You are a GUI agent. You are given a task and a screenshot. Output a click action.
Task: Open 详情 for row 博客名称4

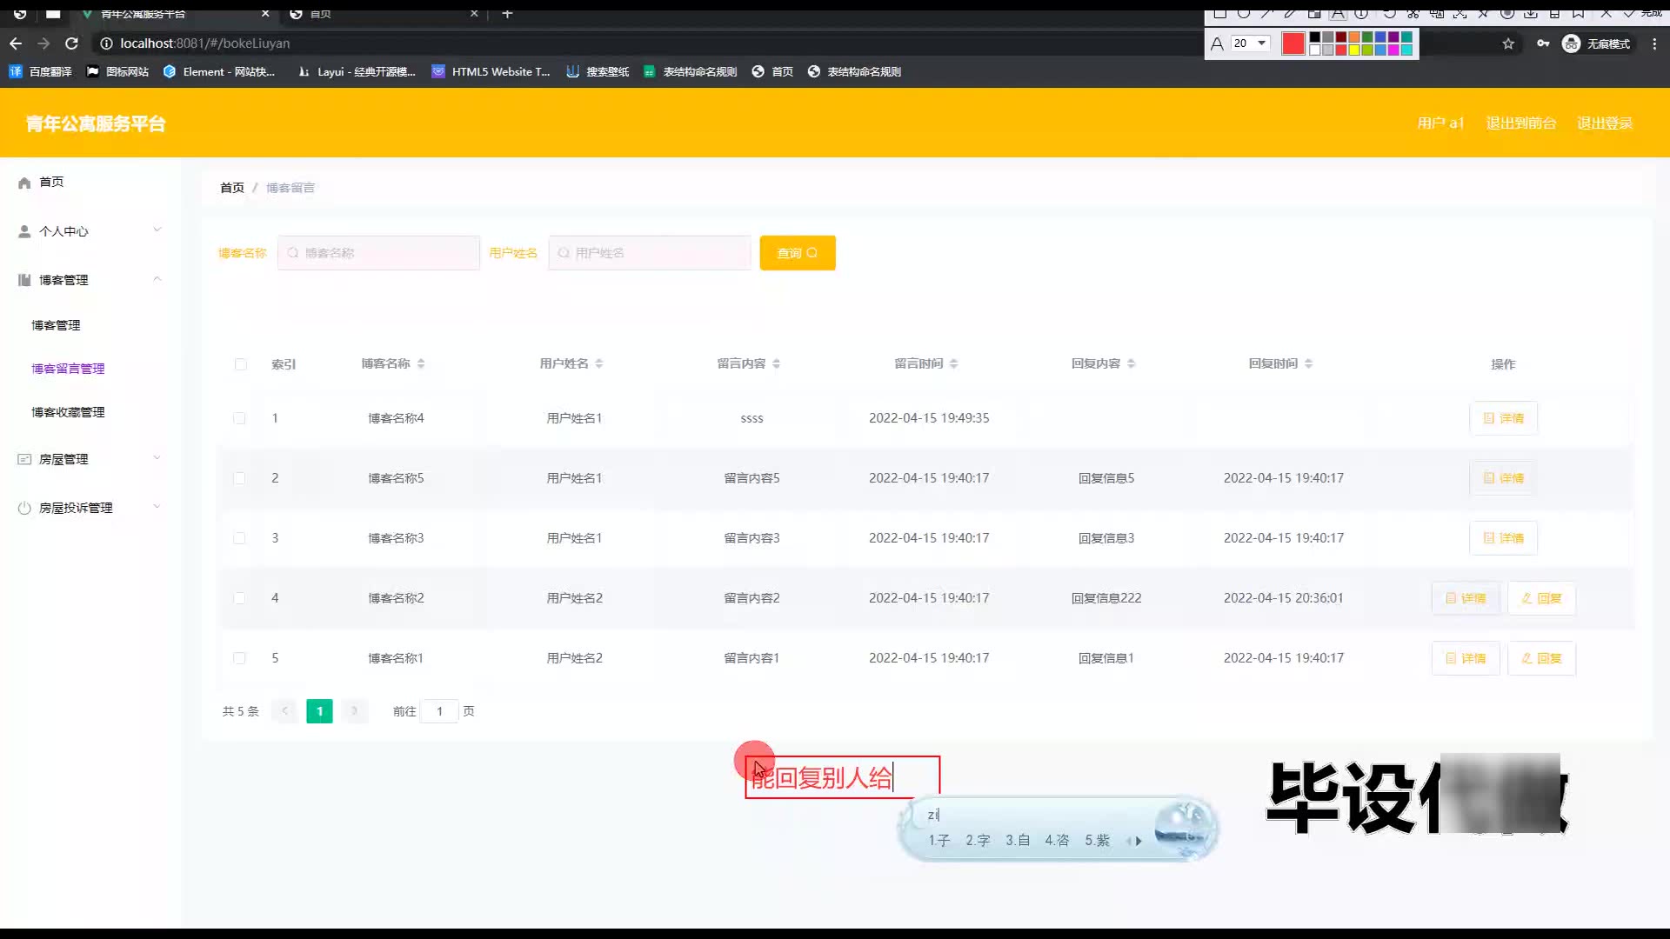[x=1504, y=418]
